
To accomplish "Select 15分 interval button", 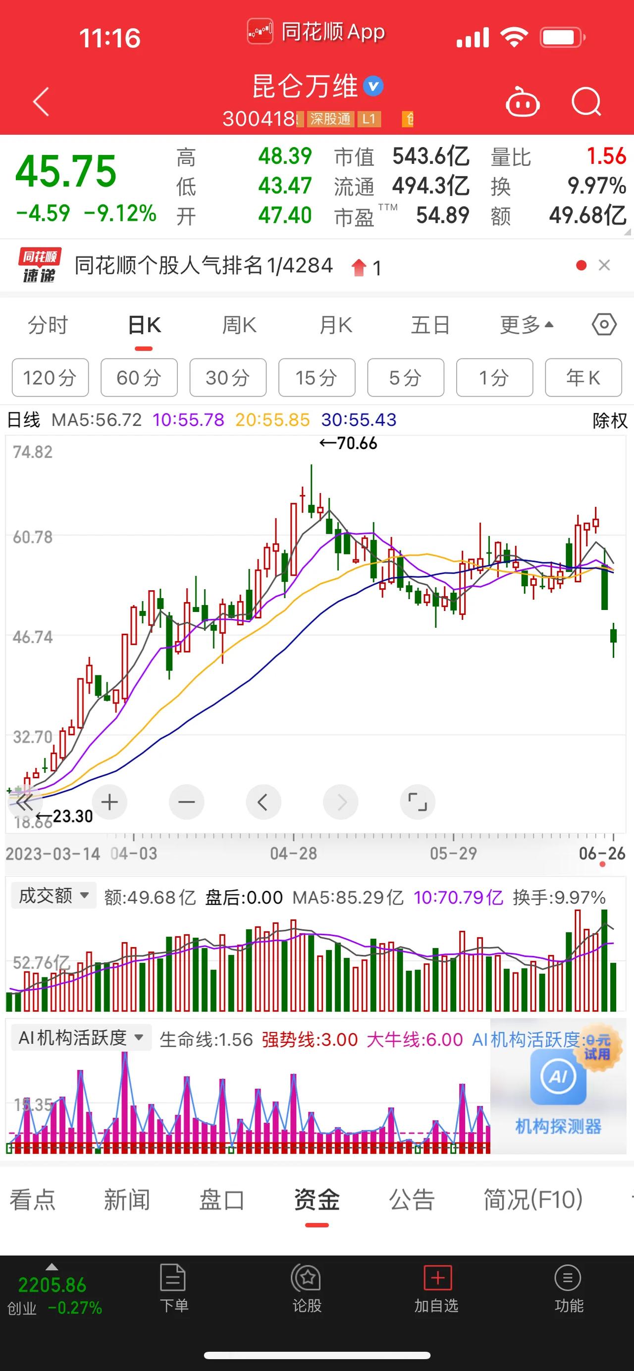I will pyautogui.click(x=317, y=377).
